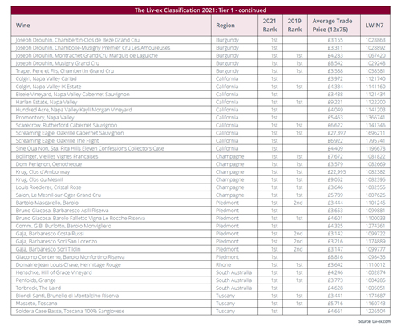Click the '2021 Rank' column header
401x334 pixels.
coord(270,26)
